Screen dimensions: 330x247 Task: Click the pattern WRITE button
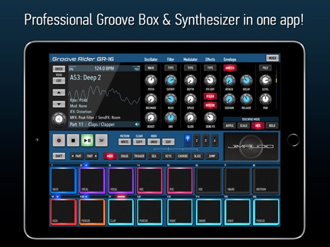click(124, 142)
